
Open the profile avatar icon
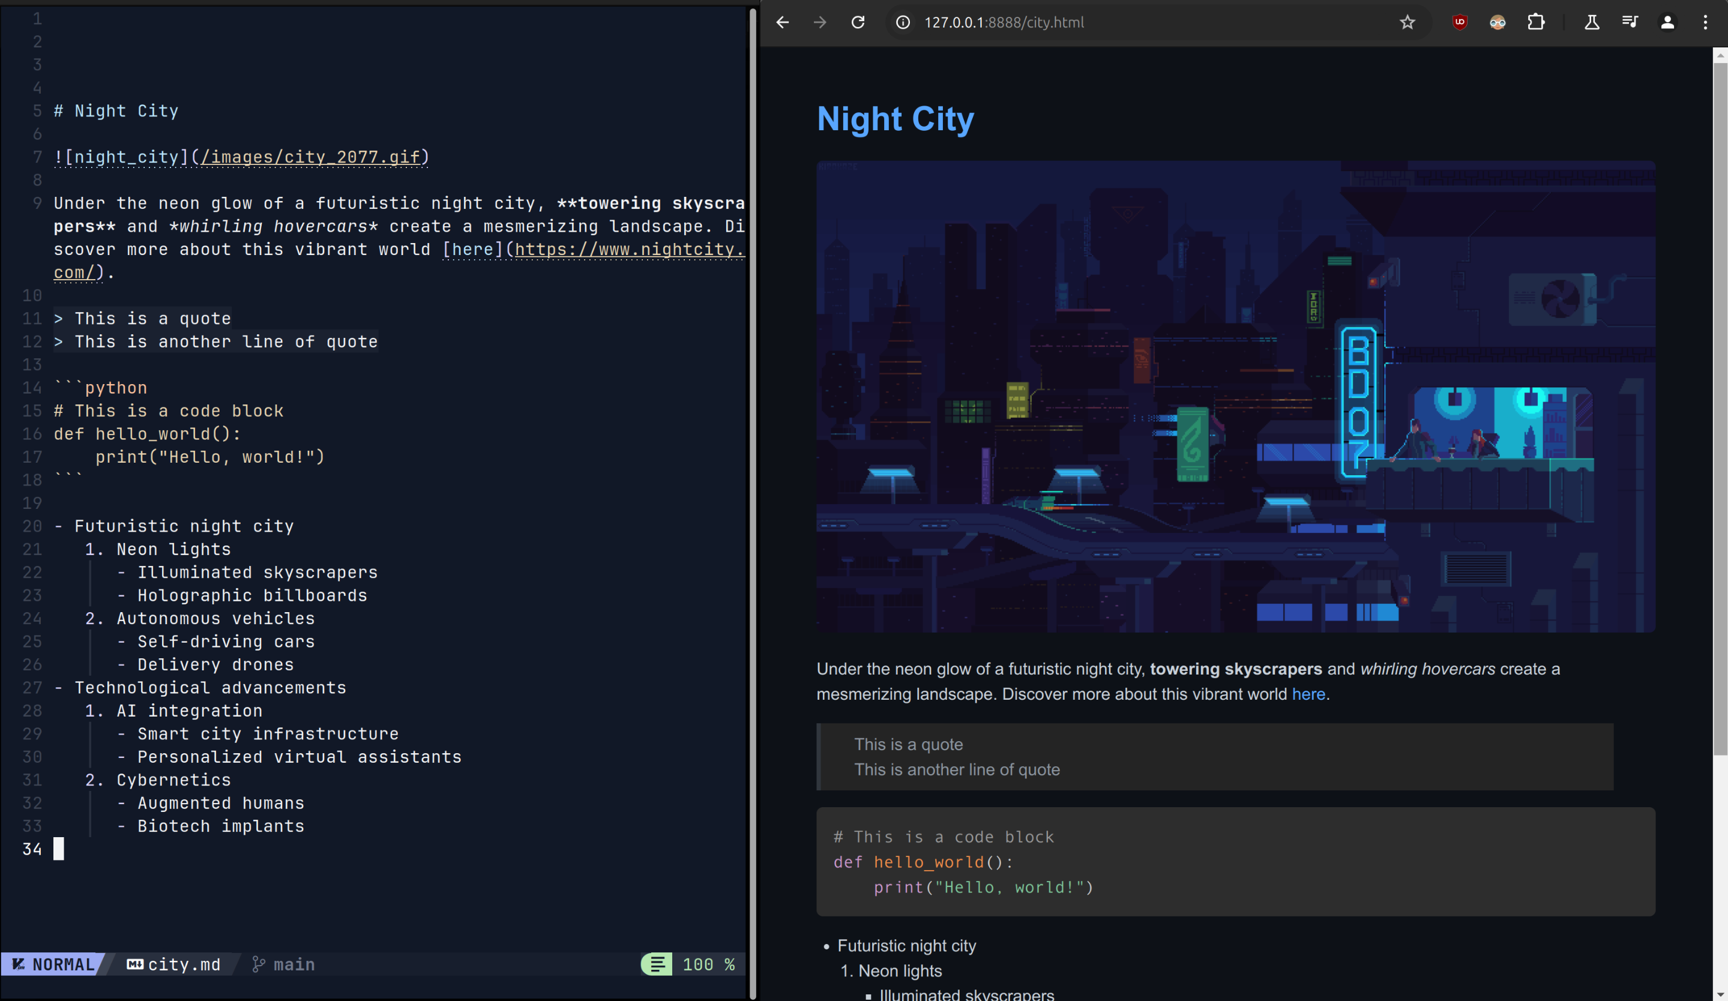[1667, 23]
